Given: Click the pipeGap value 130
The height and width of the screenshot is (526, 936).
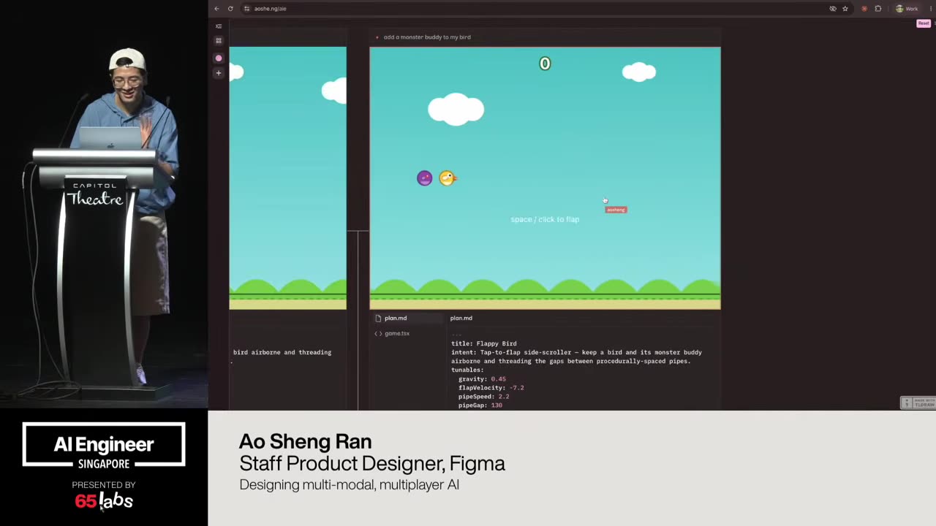Looking at the screenshot, I should 497,405.
